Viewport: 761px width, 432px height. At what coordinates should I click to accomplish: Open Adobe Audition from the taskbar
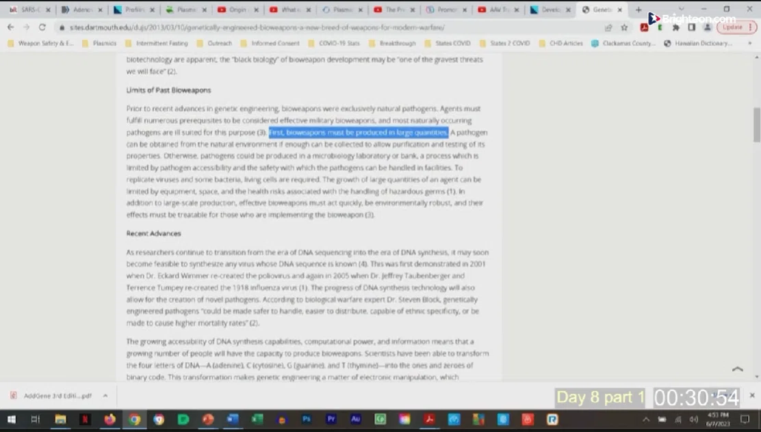coord(355,420)
